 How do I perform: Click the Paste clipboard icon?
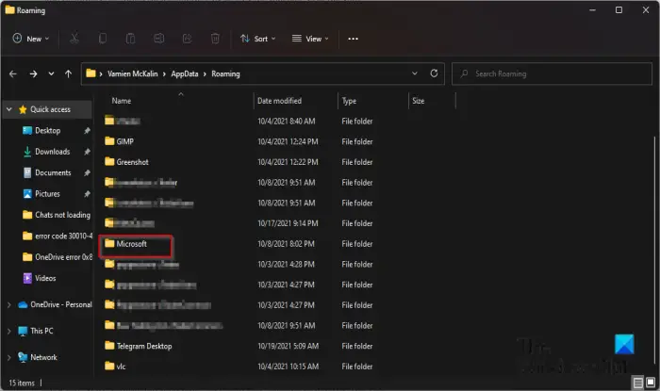coord(130,39)
